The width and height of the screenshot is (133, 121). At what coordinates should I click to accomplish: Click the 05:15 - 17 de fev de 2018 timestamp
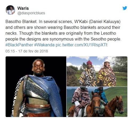pos(27,51)
